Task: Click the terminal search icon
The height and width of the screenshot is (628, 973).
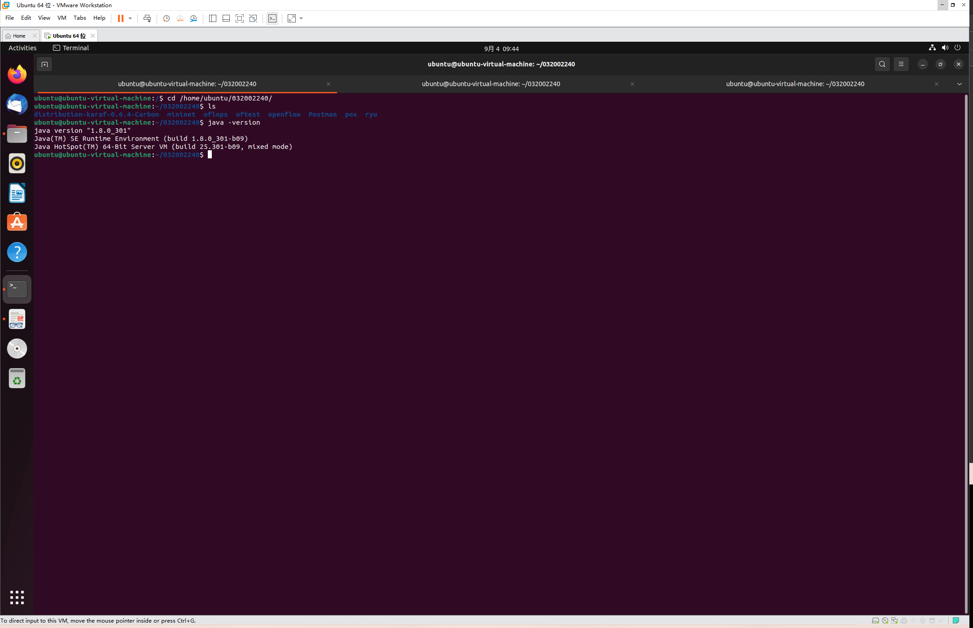Action: click(x=882, y=64)
